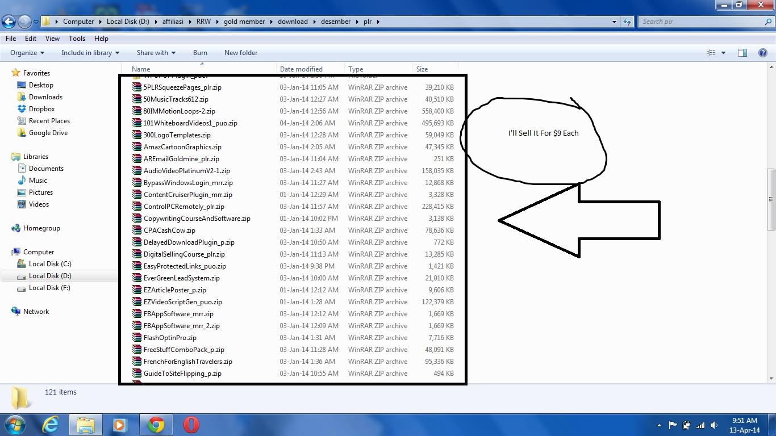Viewport: 776px width, 436px height.
Task: Click the Windows Start orb
Action: click(15, 425)
